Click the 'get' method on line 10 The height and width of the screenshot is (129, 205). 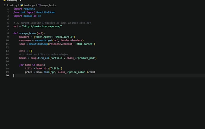coord(50,40)
